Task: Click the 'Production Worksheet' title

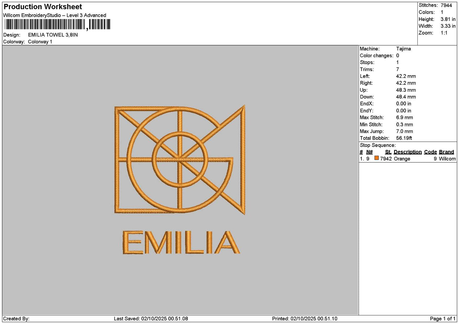Action: pos(43,7)
